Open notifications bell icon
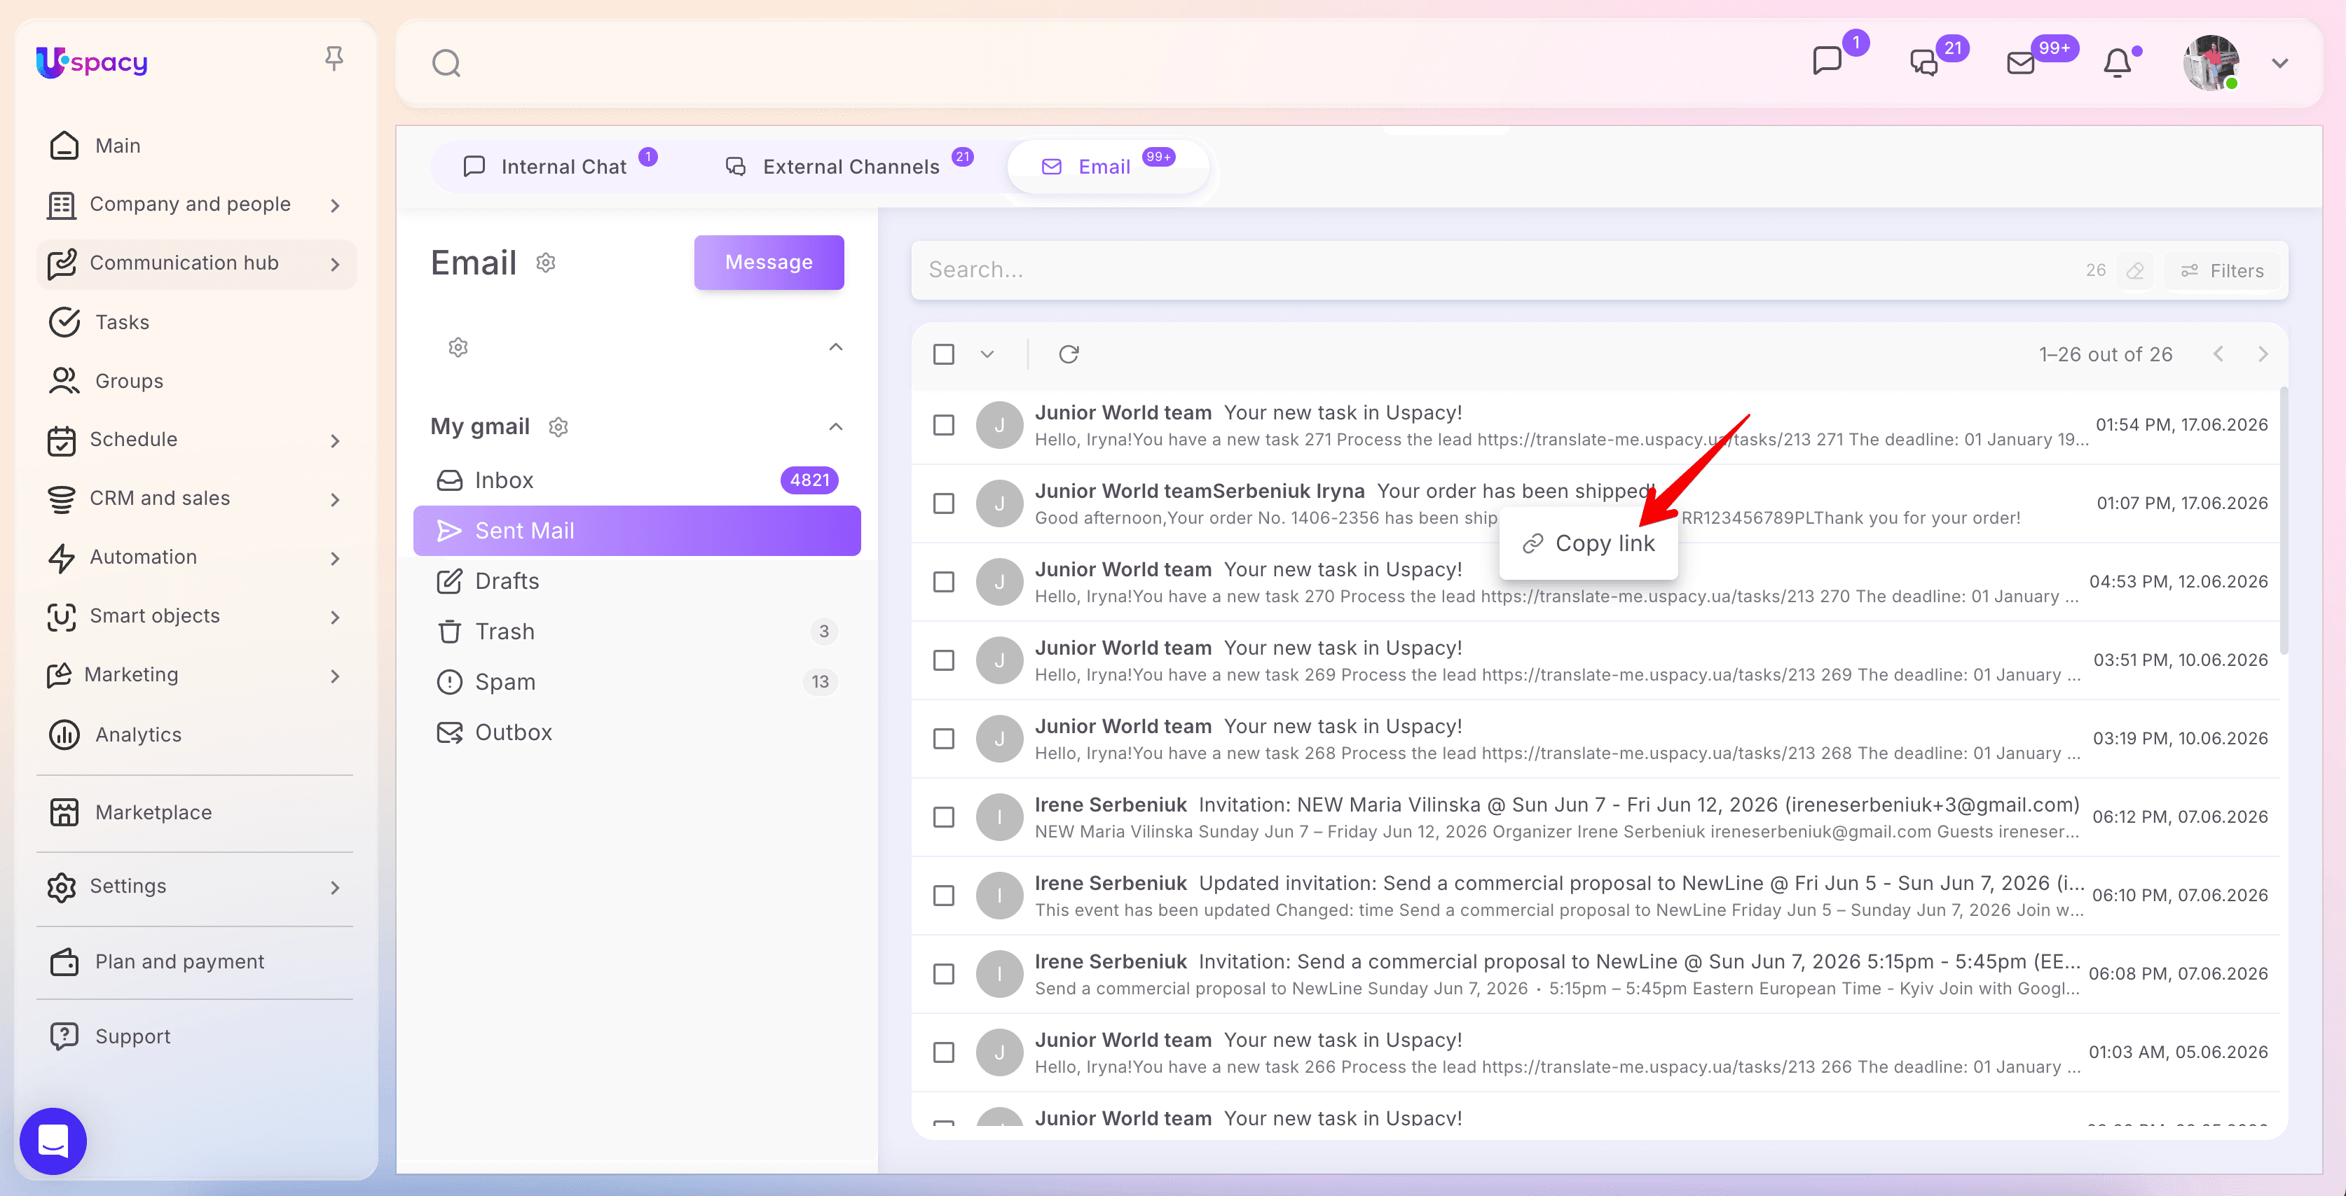Viewport: 2346px width, 1196px height. click(x=2116, y=63)
